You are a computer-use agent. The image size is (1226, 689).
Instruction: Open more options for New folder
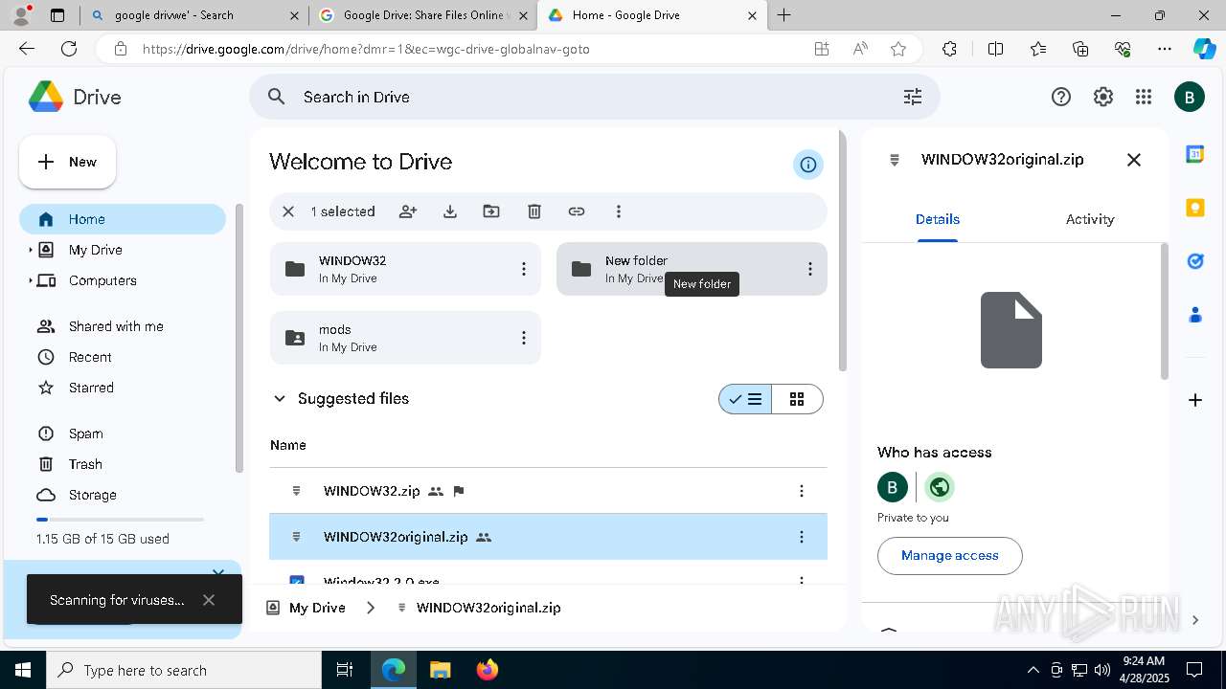[x=810, y=269]
